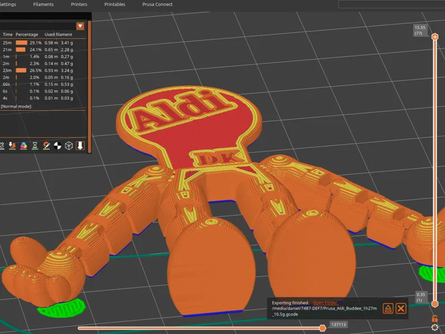Click the vertical slider lock icon
The image size is (445, 334).
tap(434, 318)
